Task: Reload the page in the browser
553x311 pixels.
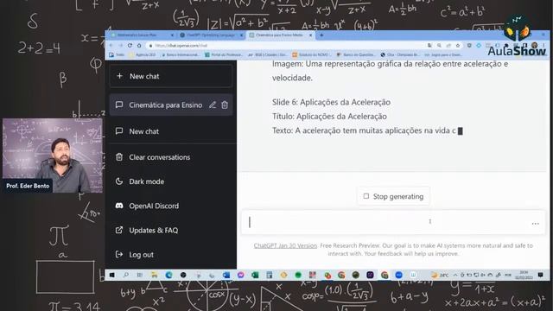Action: click(130, 46)
